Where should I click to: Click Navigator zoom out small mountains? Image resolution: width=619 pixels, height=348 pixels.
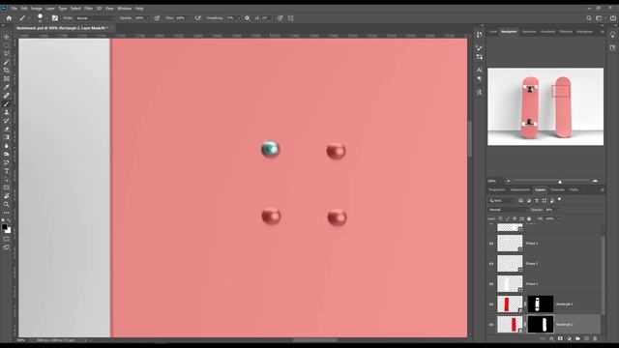[508, 181]
